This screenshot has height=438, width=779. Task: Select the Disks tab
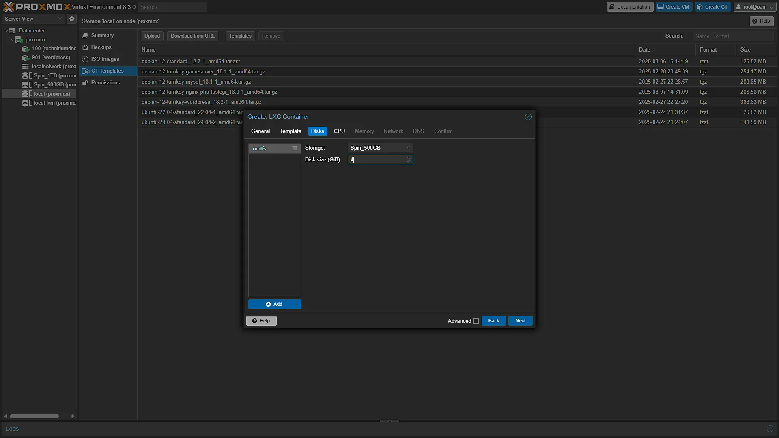(x=317, y=131)
